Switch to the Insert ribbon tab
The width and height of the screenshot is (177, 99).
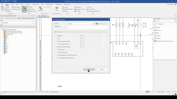(12, 4)
